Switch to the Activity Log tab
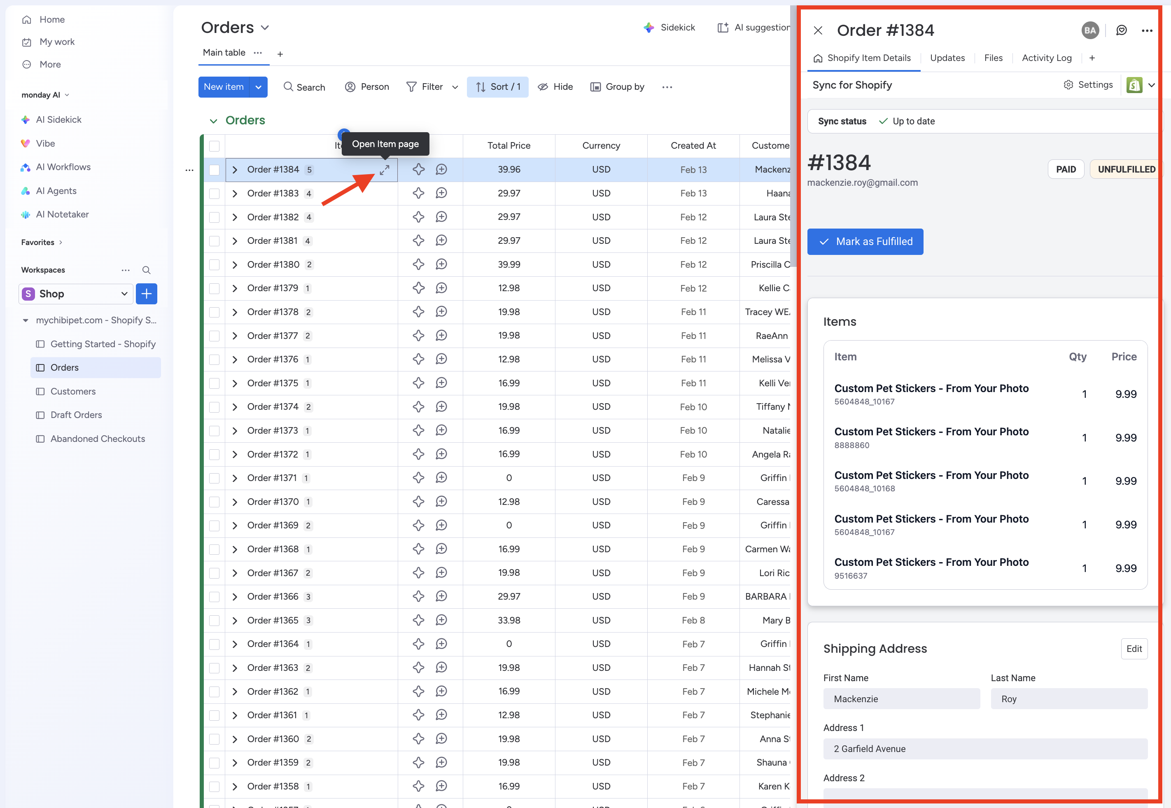 (x=1046, y=58)
